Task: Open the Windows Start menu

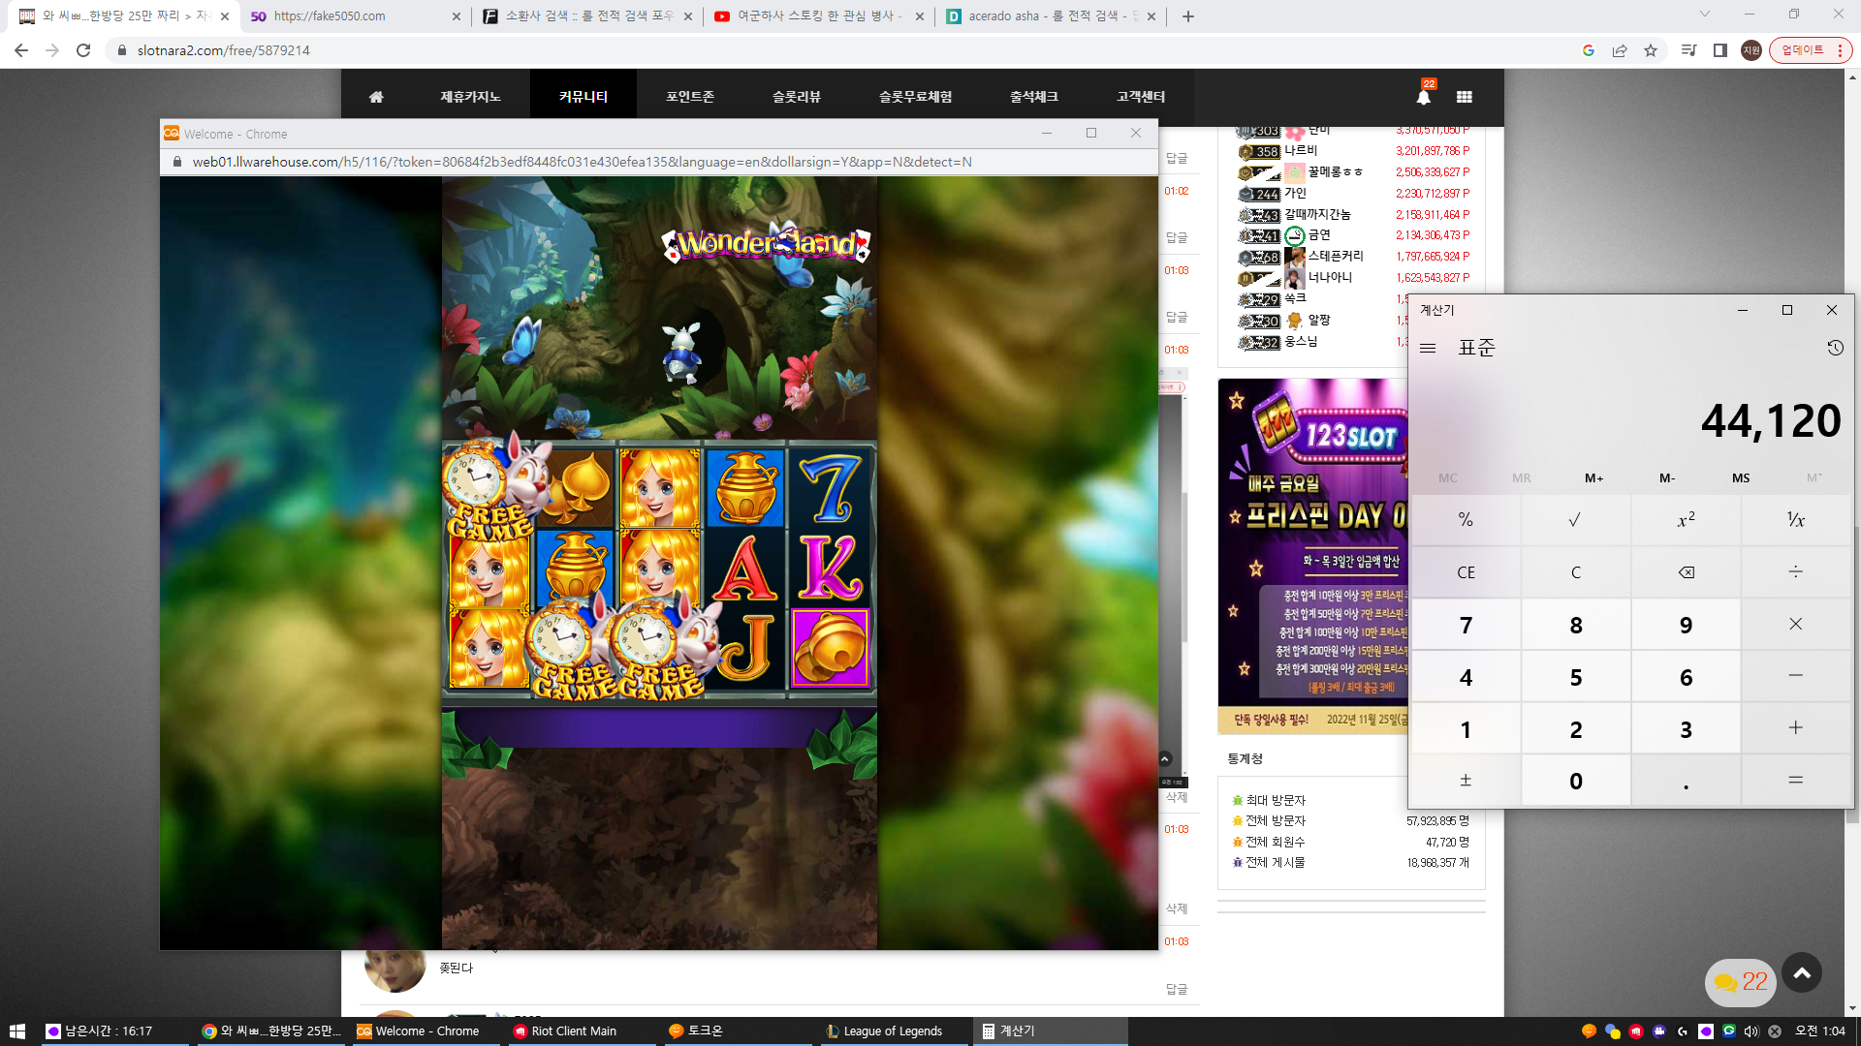Action: coord(16,1031)
